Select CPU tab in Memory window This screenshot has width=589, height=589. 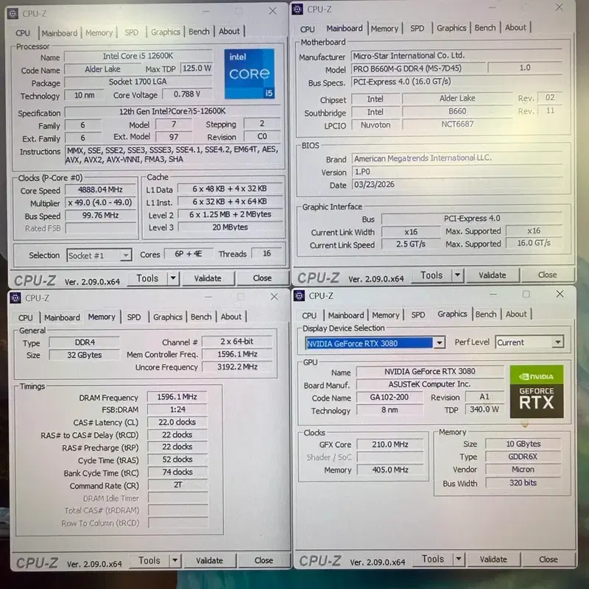point(26,318)
